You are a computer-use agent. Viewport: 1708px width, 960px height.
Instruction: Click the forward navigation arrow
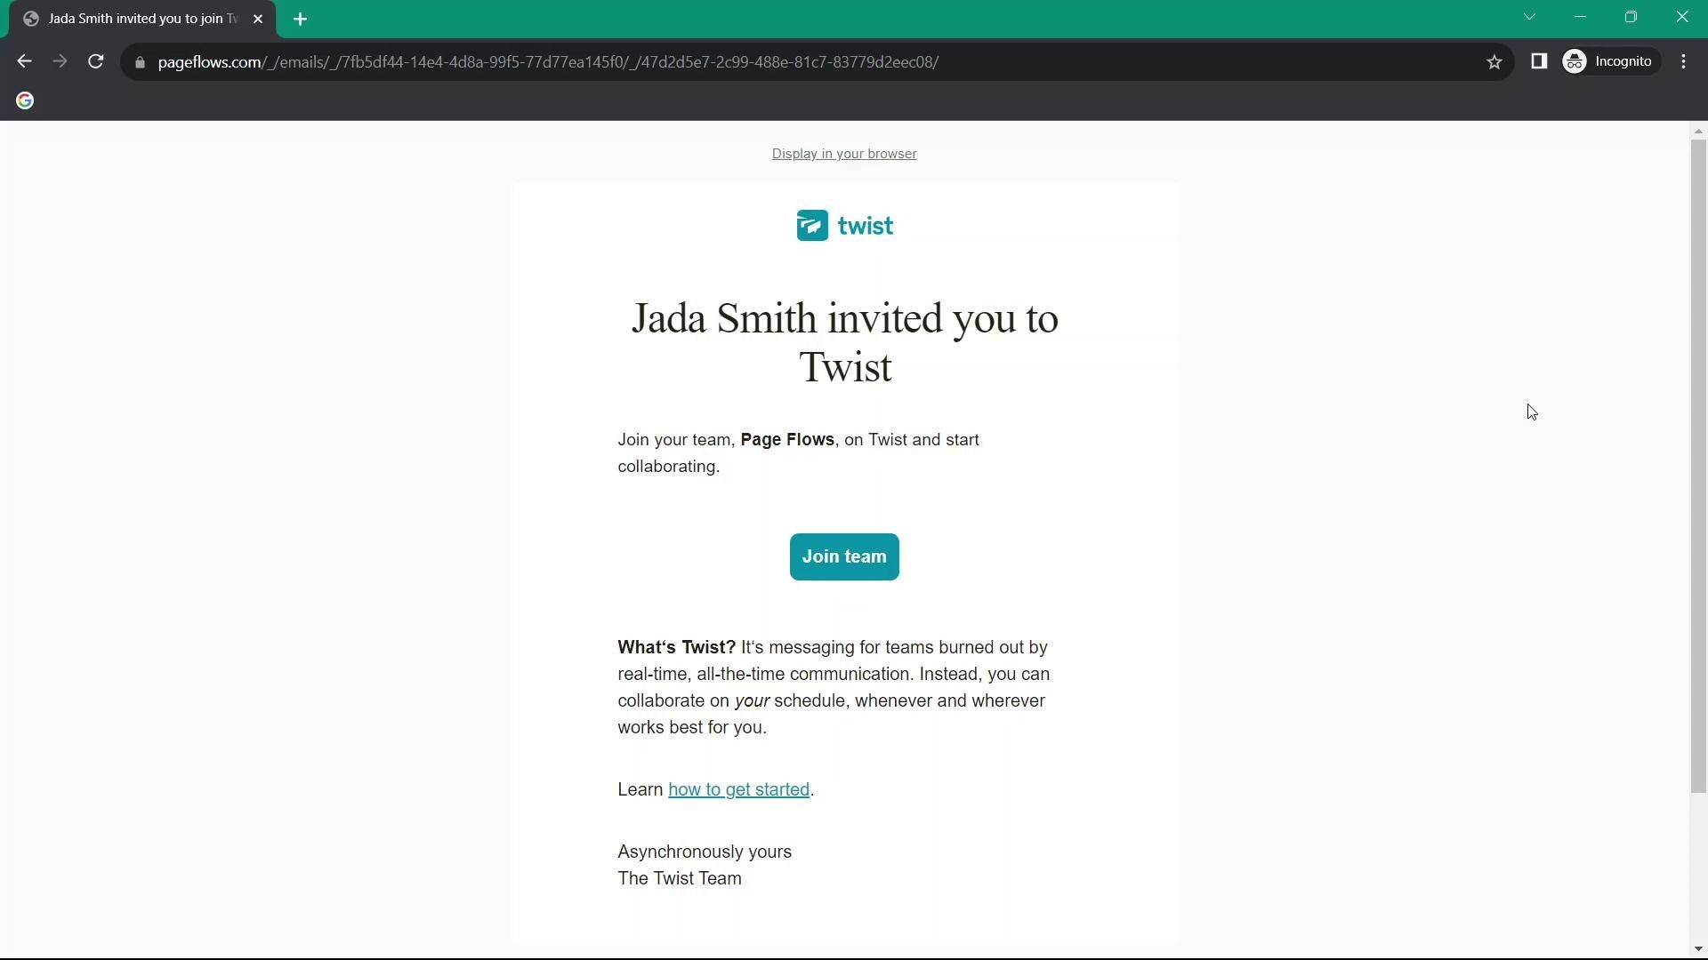pyautogui.click(x=60, y=61)
